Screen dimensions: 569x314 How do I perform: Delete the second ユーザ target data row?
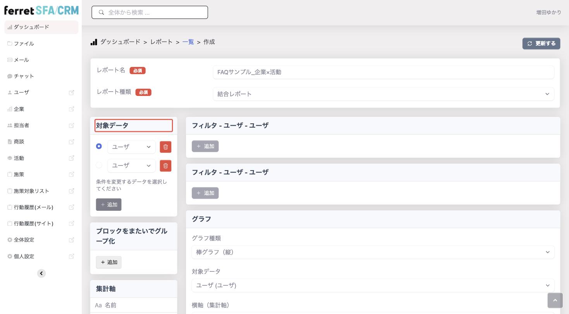tap(166, 166)
